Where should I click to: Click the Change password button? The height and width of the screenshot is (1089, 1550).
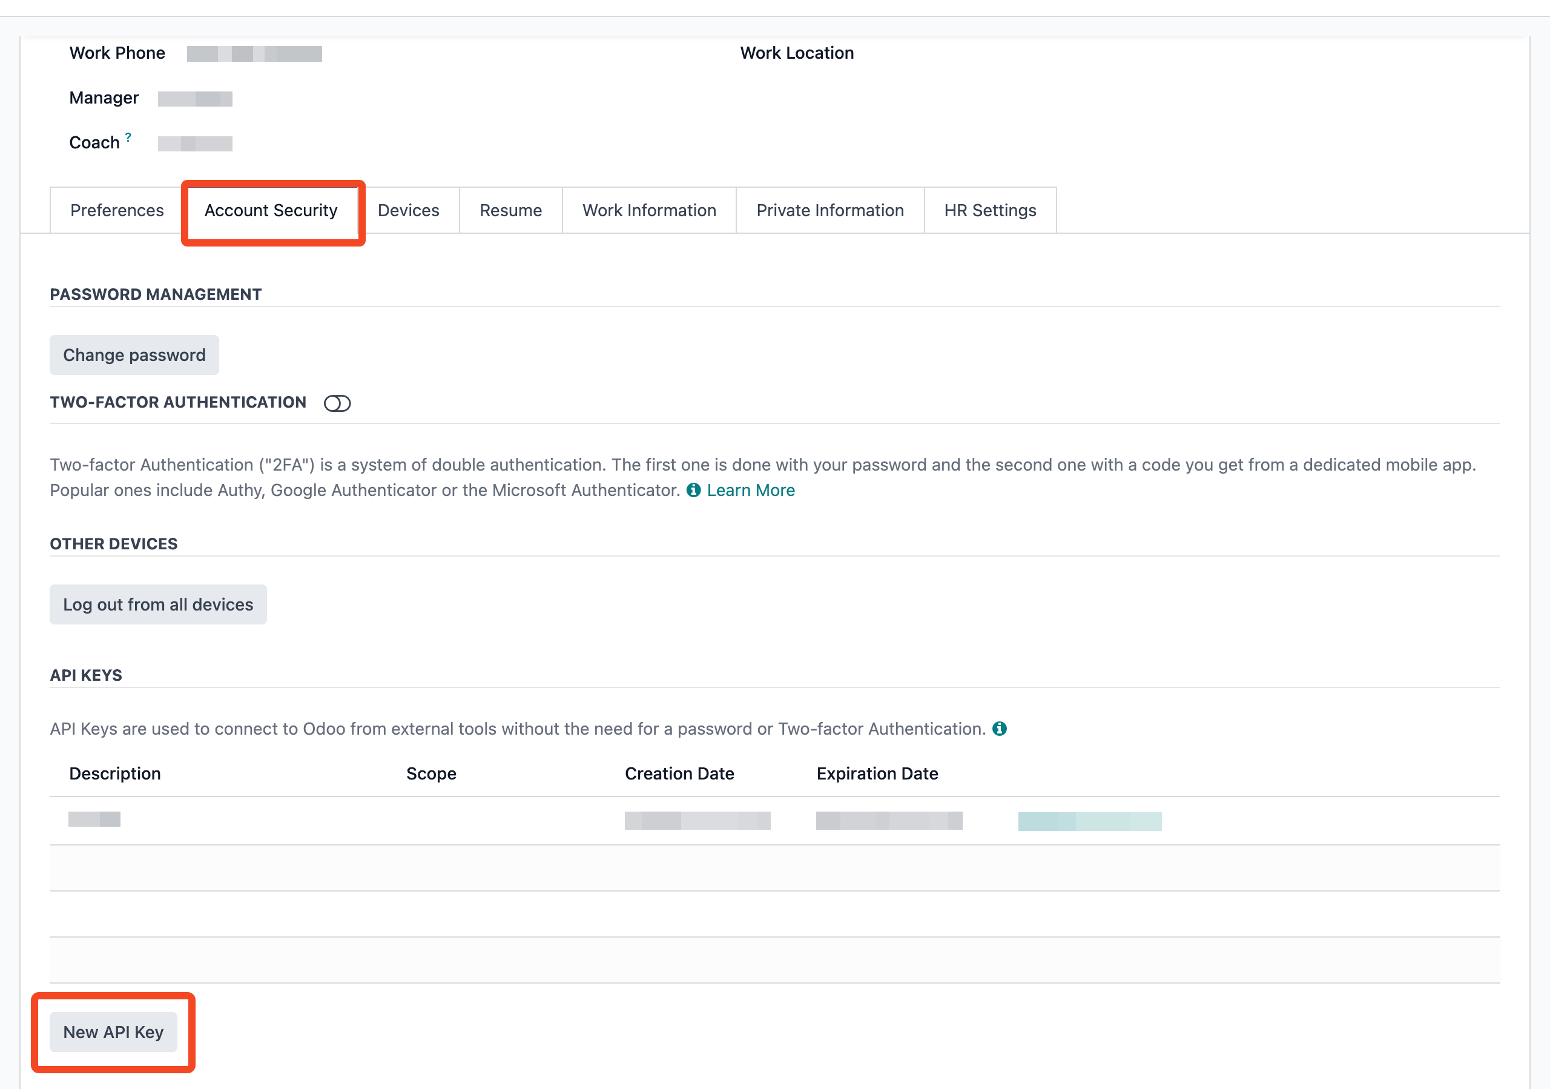[x=134, y=355]
